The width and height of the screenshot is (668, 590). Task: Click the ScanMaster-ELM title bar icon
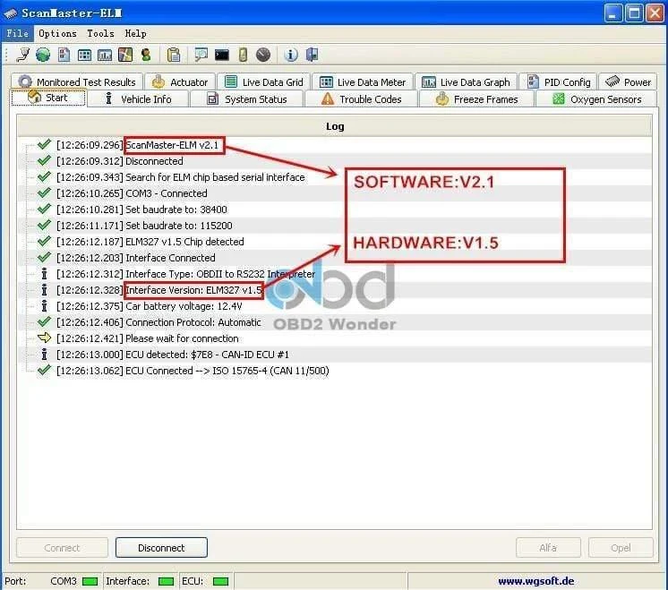pos(10,13)
